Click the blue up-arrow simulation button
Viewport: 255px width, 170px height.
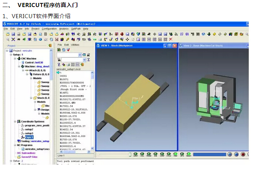(229, 154)
